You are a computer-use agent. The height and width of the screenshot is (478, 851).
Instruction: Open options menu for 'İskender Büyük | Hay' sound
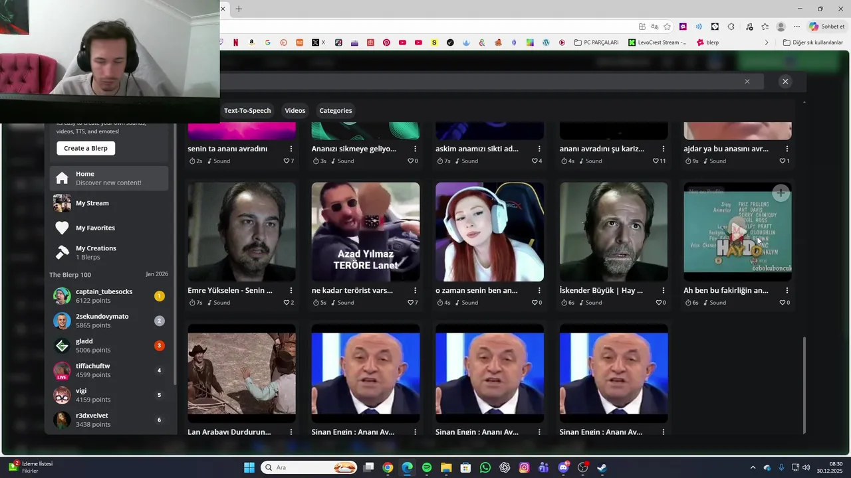pyautogui.click(x=664, y=290)
